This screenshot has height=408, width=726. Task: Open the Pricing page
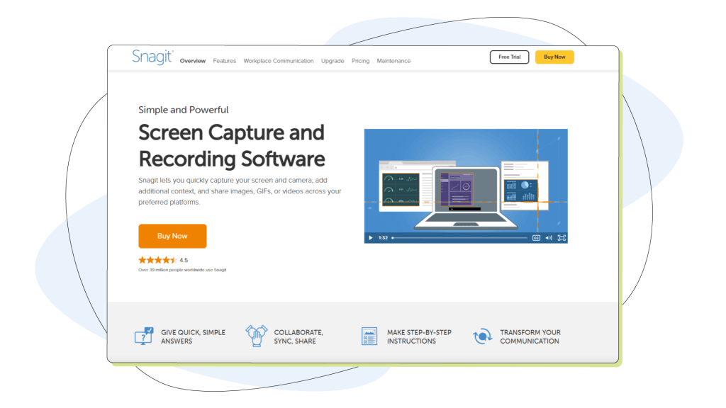pyautogui.click(x=360, y=61)
